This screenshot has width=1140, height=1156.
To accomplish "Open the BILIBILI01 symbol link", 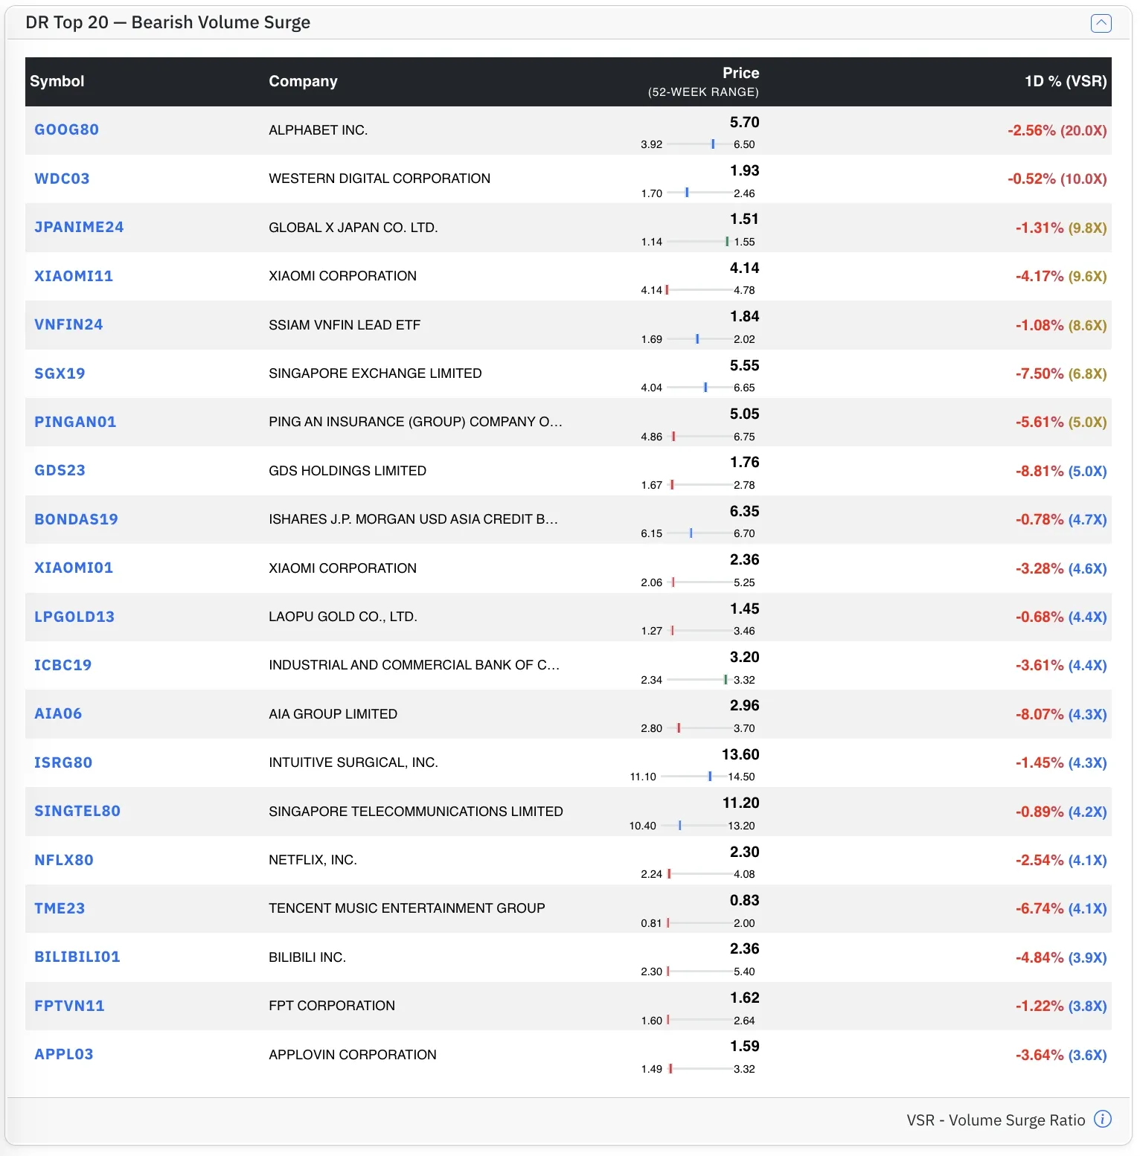I will pyautogui.click(x=77, y=957).
